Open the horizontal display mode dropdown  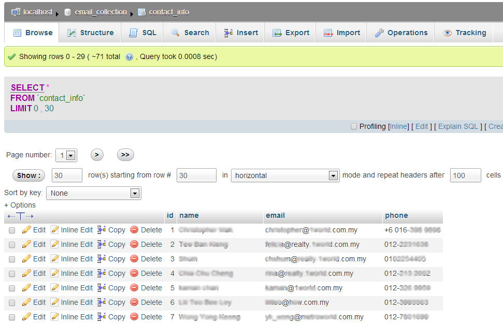coord(285,175)
